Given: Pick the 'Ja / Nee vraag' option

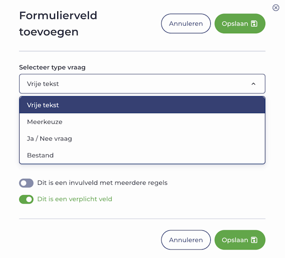Looking at the screenshot, I should pyautogui.click(x=50, y=139).
